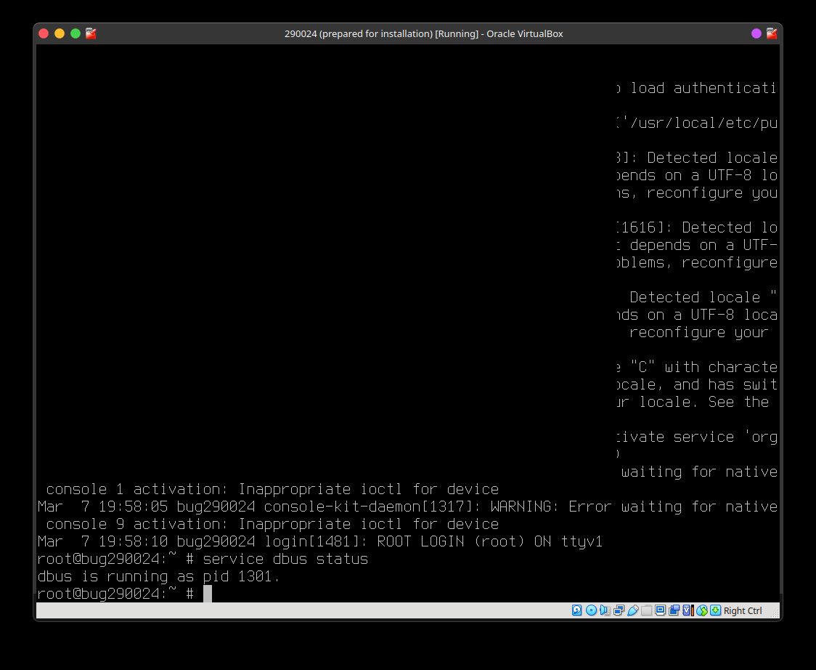This screenshot has height=670, width=816.
Task: Click the USB devices indicator
Action: pyautogui.click(x=632, y=610)
